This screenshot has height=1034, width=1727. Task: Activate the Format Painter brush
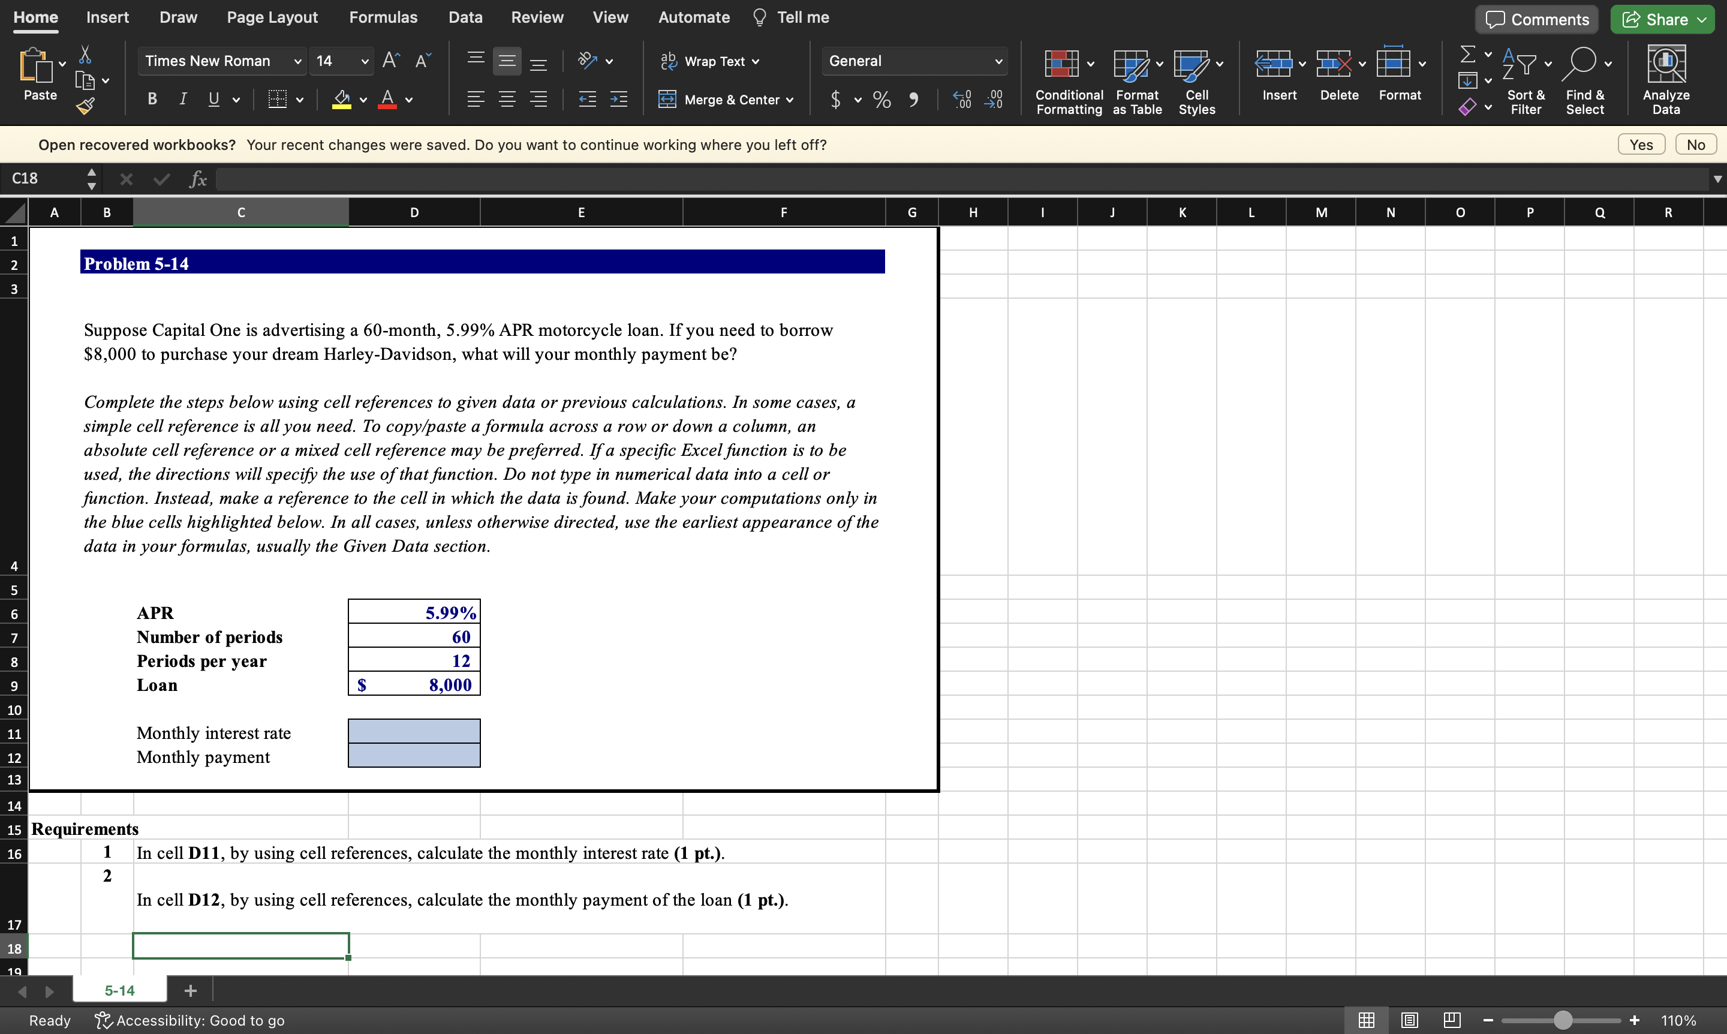click(x=85, y=106)
